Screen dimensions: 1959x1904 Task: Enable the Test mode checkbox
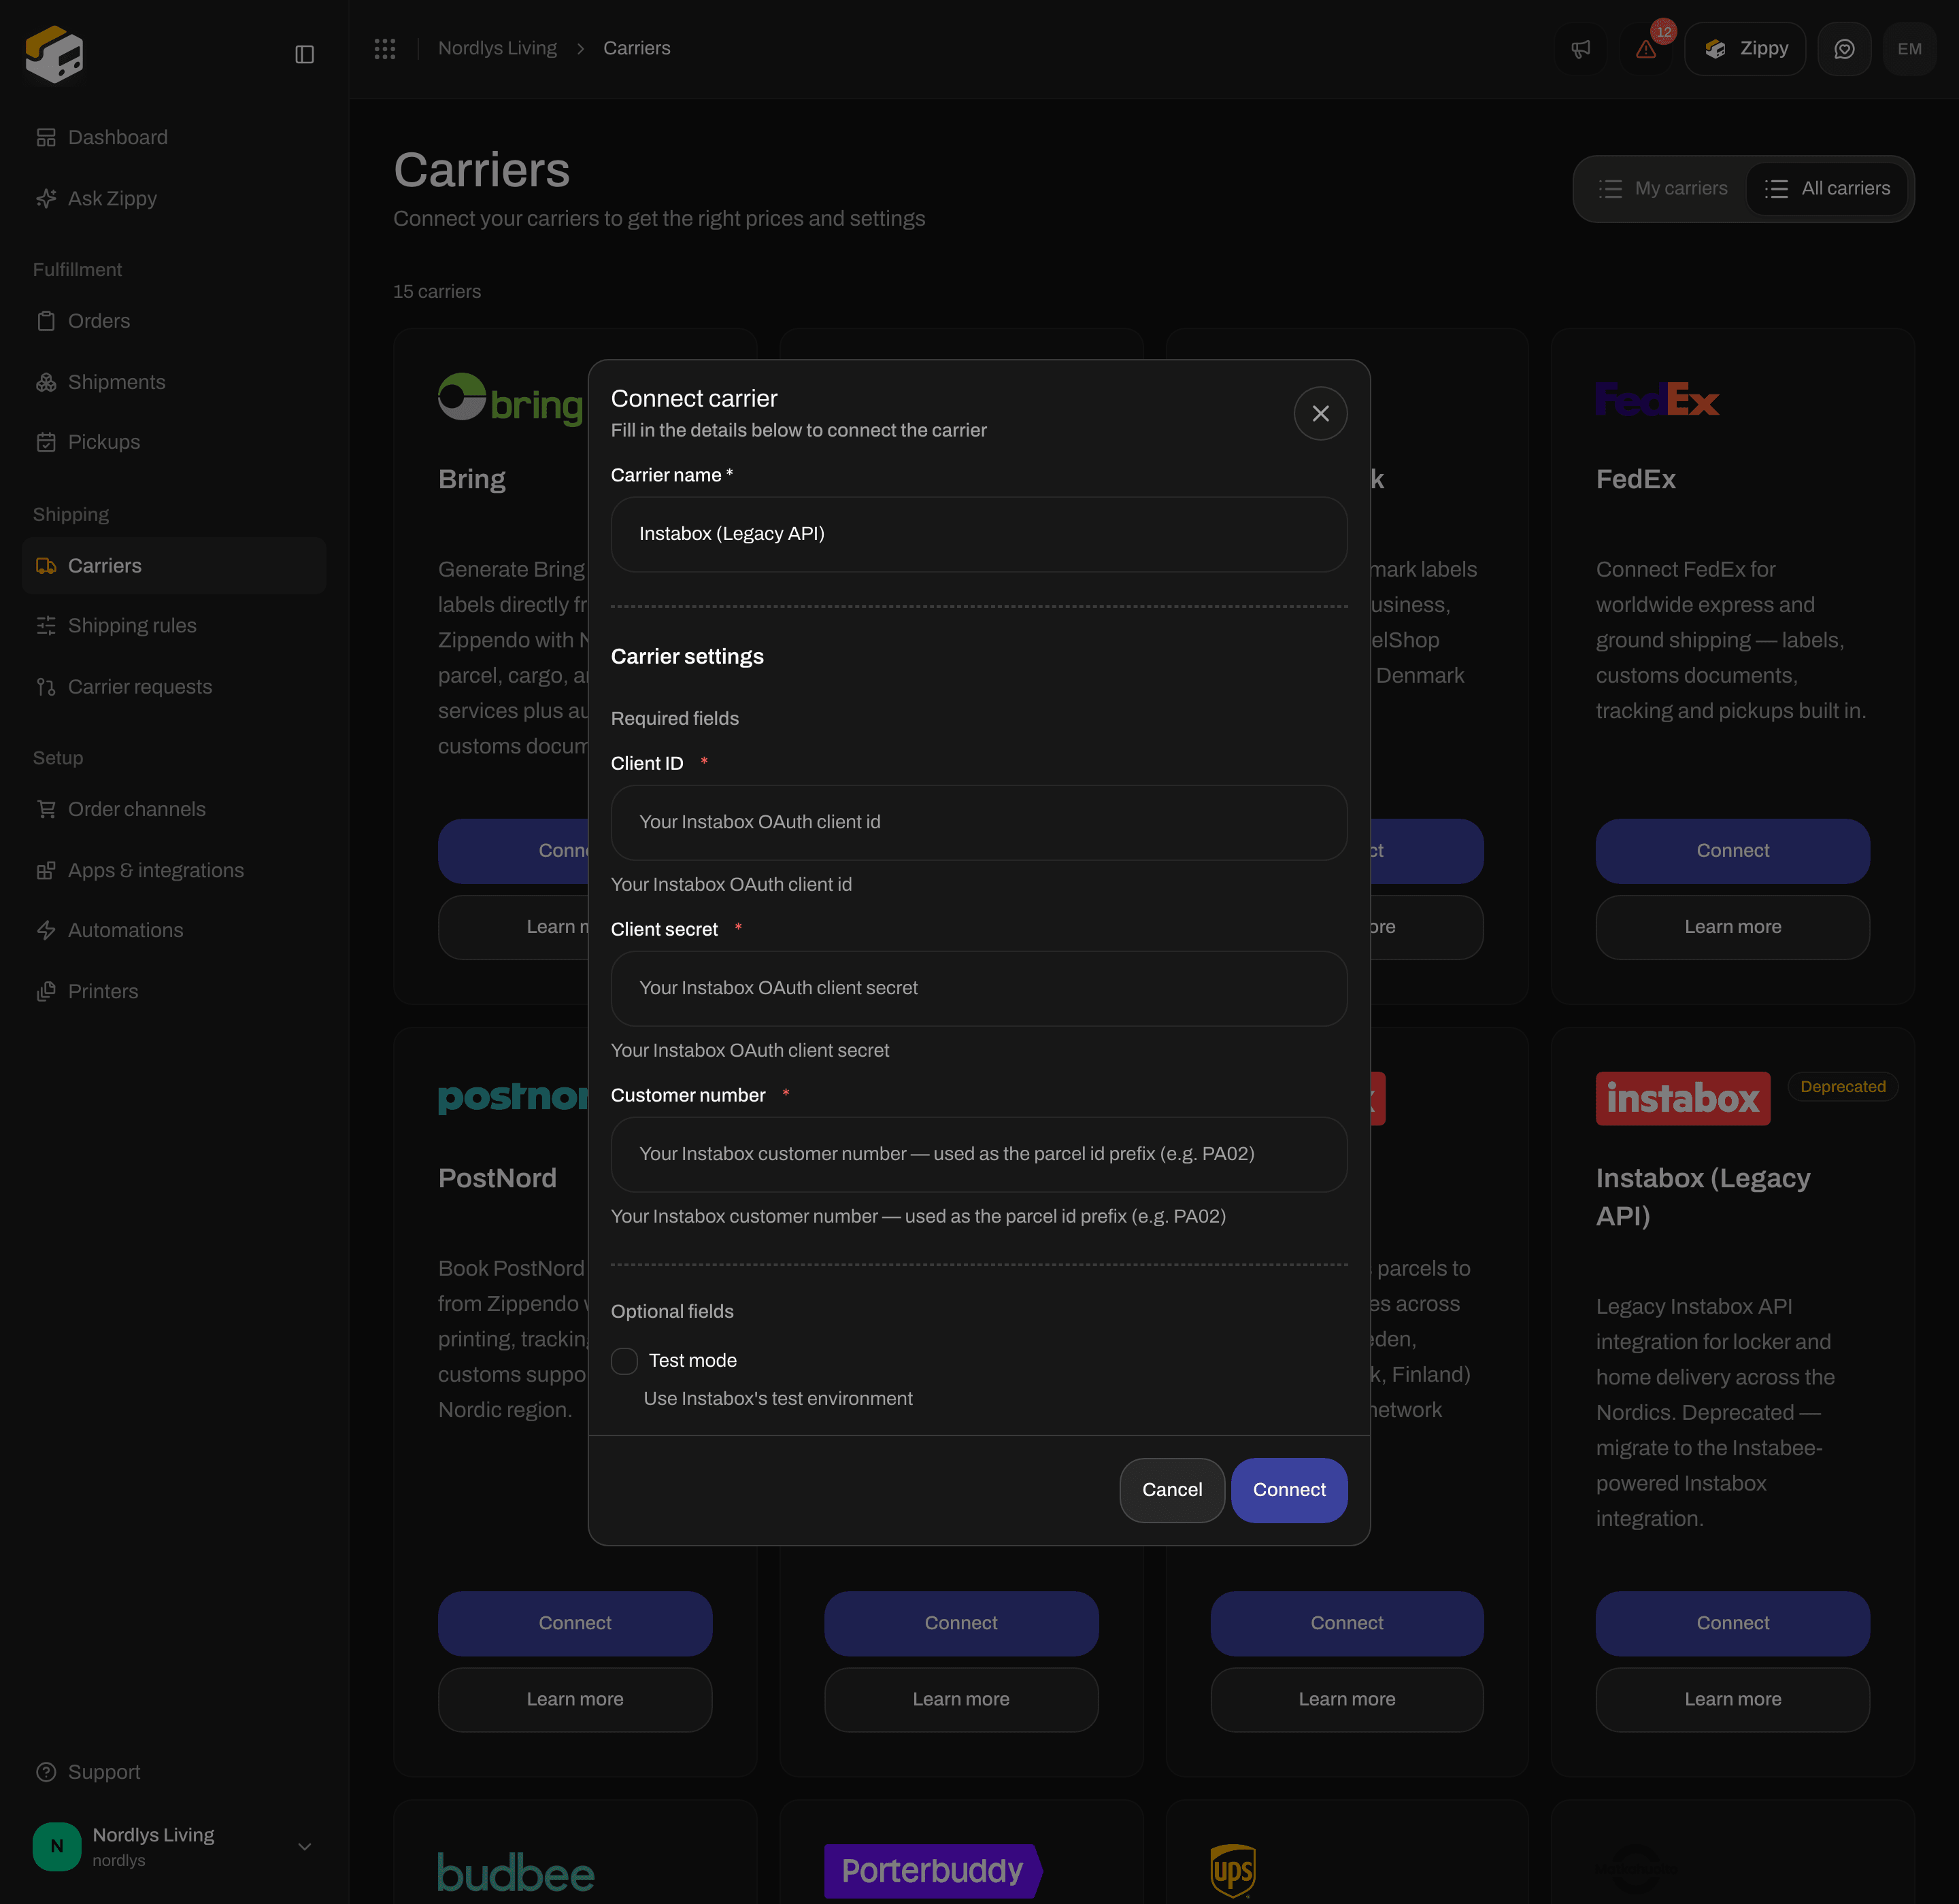(x=624, y=1361)
